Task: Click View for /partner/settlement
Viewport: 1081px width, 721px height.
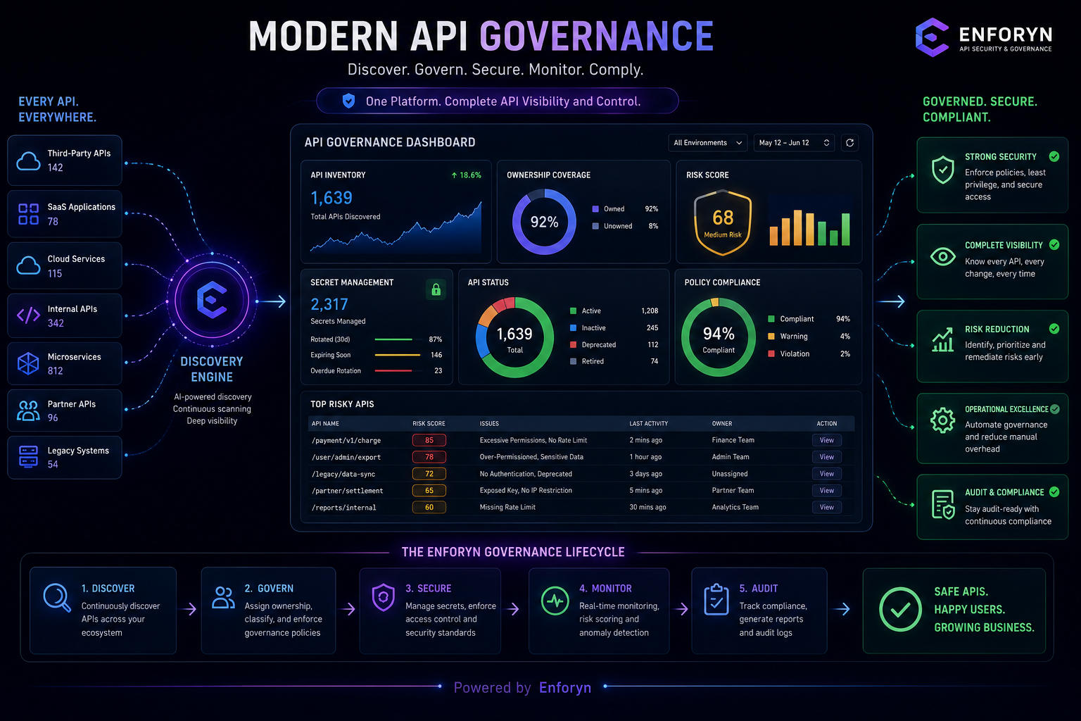Action: pos(827,491)
